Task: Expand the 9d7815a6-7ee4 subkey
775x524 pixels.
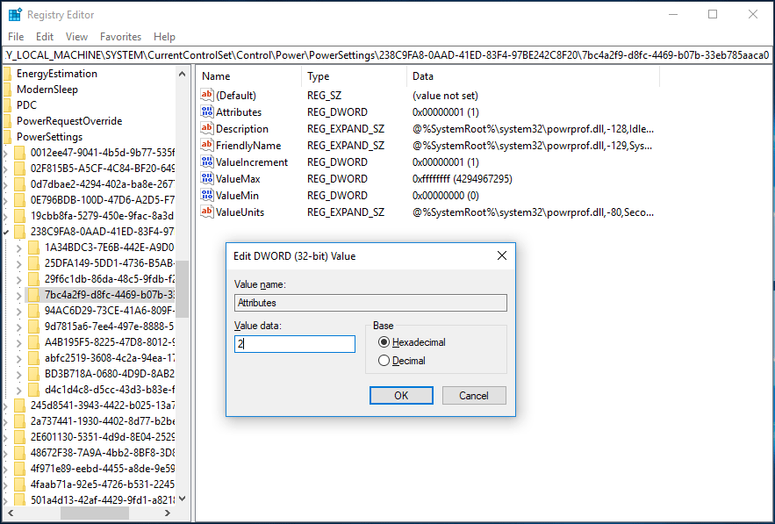Action: pos(18,327)
